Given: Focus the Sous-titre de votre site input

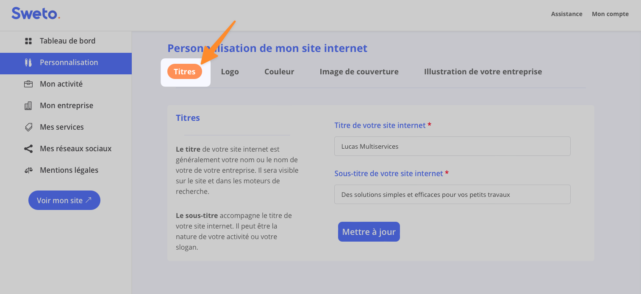Looking at the screenshot, I should tap(452, 194).
